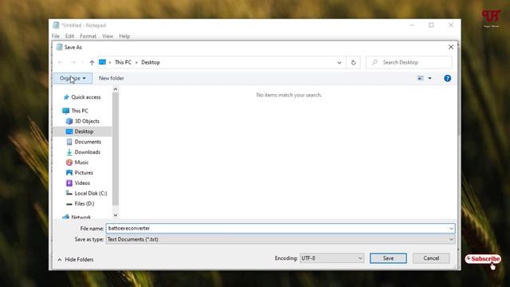Open Notepad's Edit menu
510x287 pixels.
pos(69,36)
